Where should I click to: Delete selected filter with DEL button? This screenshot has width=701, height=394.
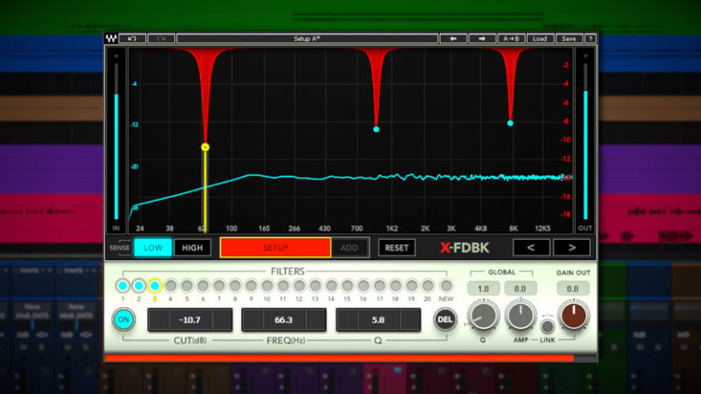[445, 319]
